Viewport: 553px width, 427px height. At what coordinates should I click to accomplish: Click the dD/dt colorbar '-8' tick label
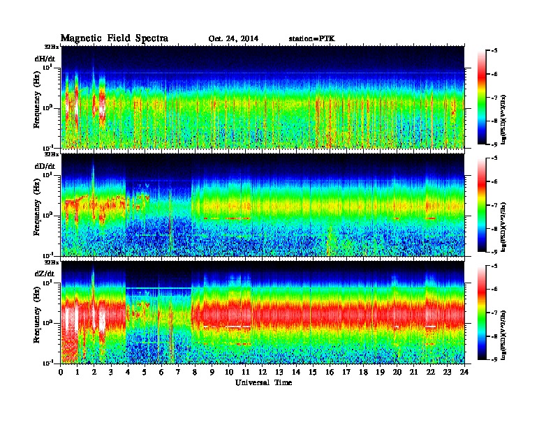coord(494,229)
